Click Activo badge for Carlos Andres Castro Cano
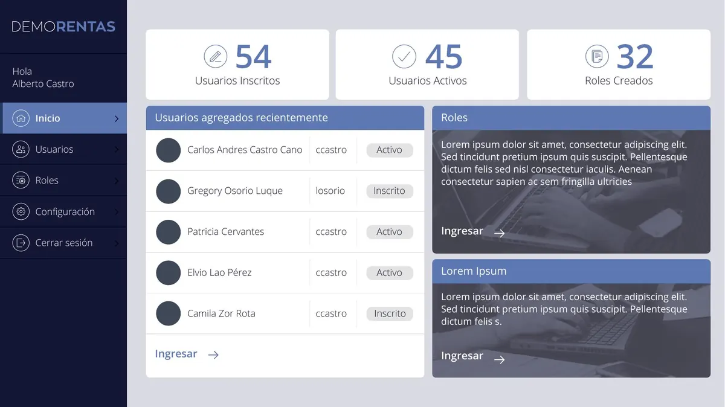This screenshot has height=407, width=725. point(390,150)
